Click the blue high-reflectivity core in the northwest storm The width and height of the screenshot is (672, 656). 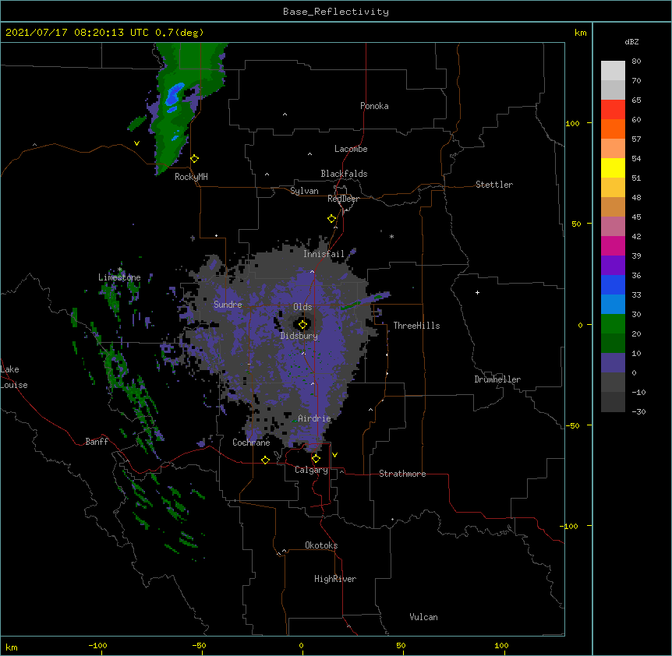point(174,94)
